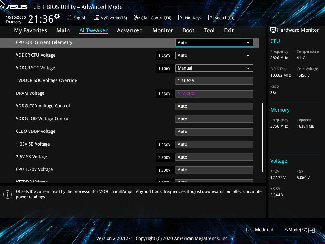Click the CLDO VDDP voltage field

(x=214, y=132)
